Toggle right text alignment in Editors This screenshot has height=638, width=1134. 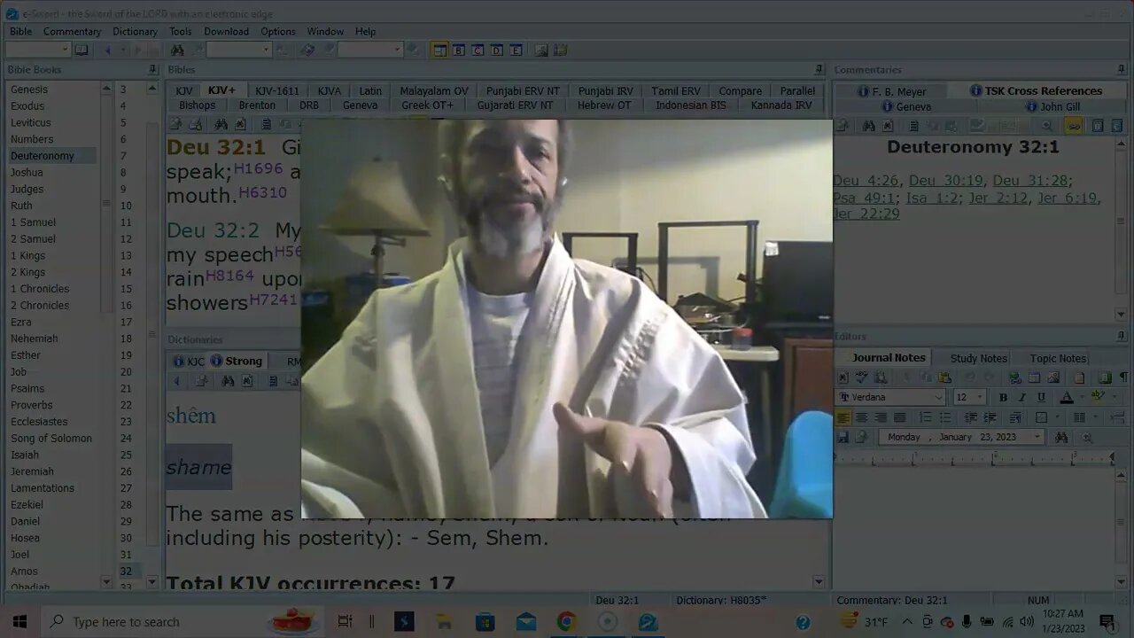pyautogui.click(x=881, y=418)
